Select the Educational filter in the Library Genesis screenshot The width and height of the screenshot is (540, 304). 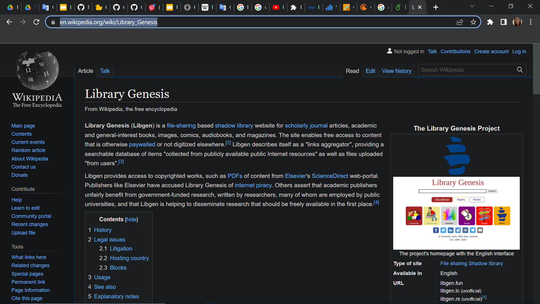click(x=442, y=199)
